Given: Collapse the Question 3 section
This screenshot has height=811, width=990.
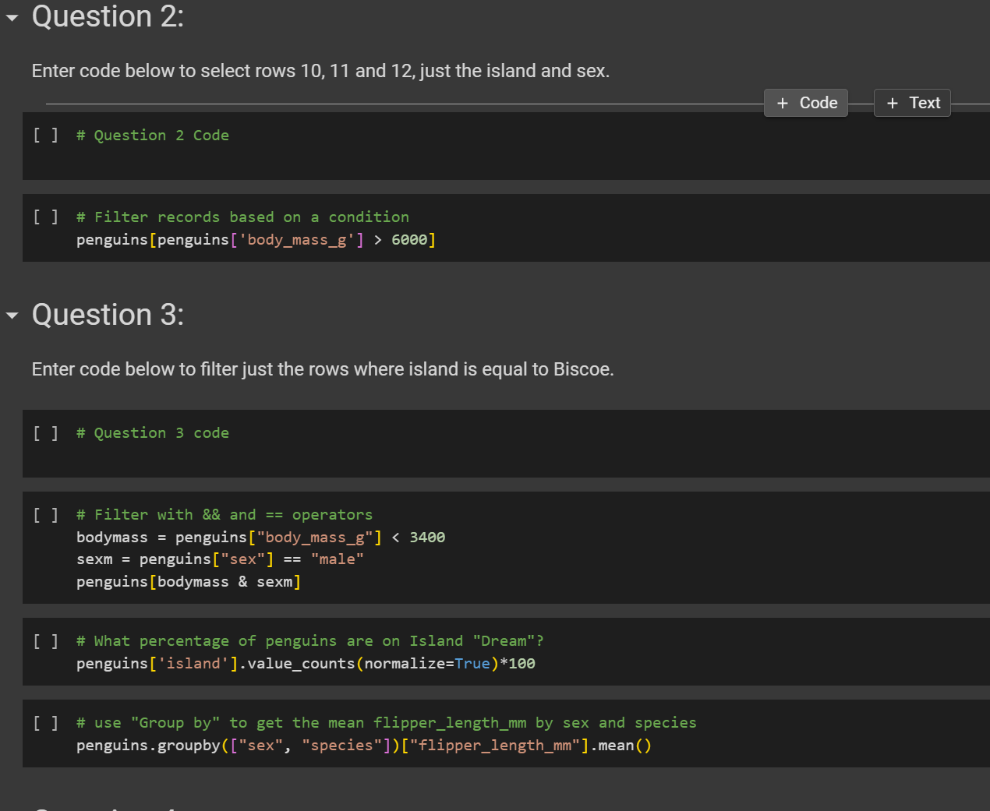Looking at the screenshot, I should (11, 315).
